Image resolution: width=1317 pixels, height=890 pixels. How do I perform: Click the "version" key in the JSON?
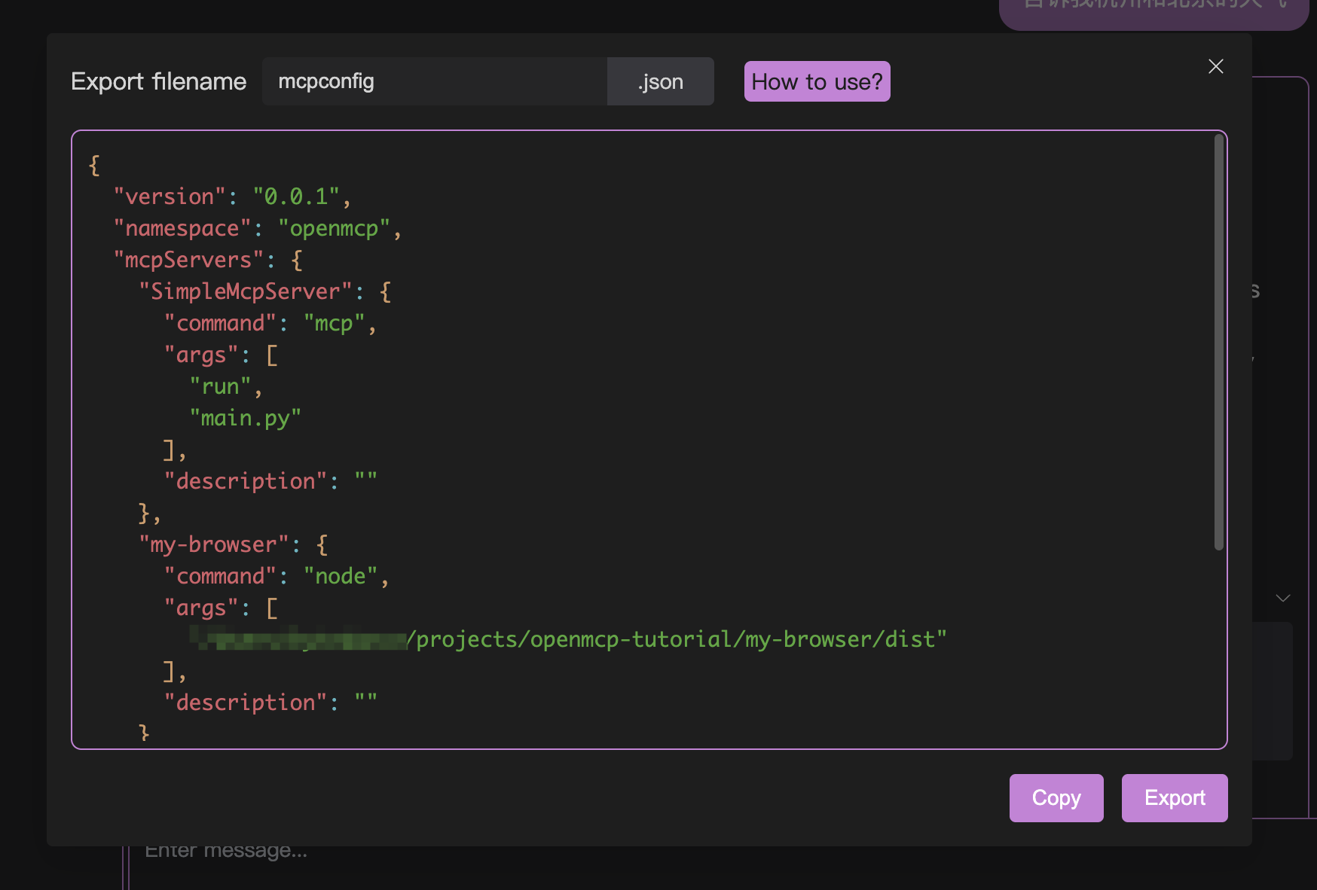point(170,197)
